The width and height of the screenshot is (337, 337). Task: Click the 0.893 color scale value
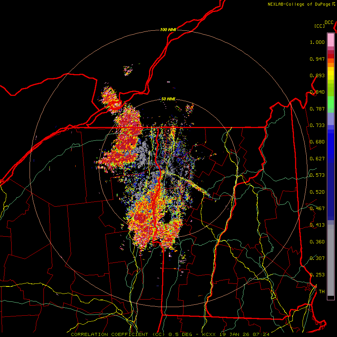point(317,75)
